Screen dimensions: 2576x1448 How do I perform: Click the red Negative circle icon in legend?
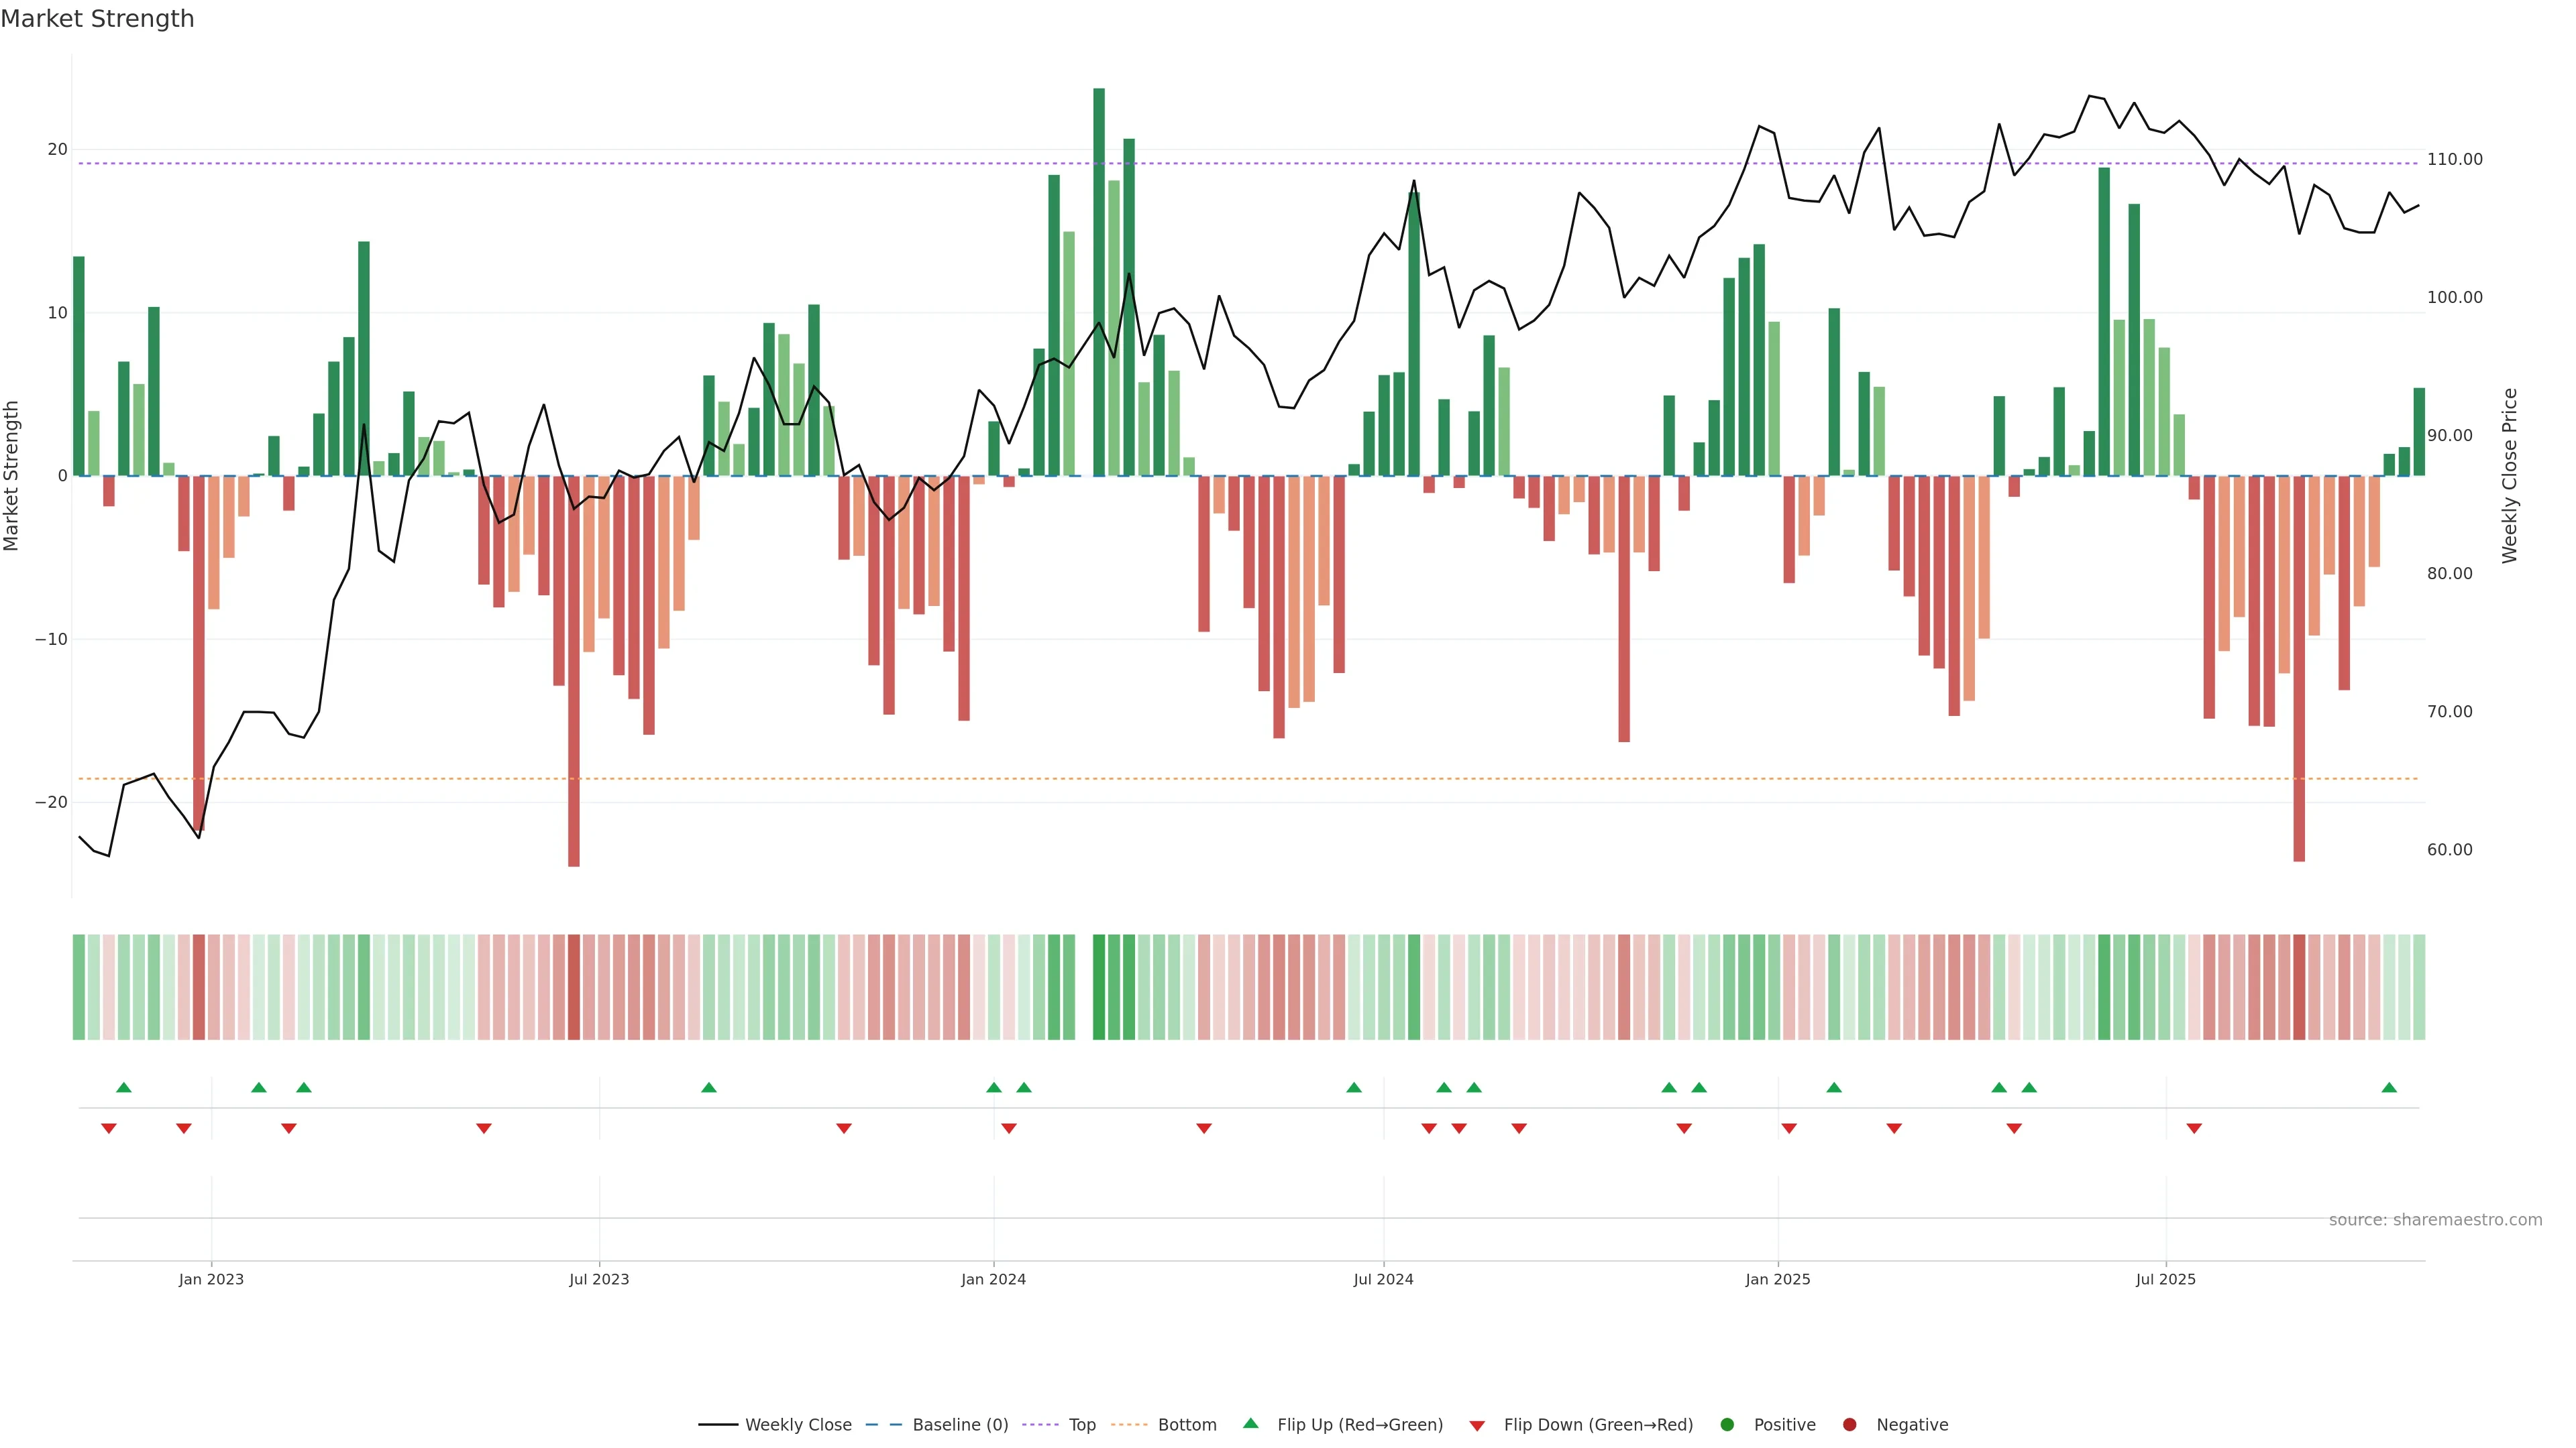[1849, 1424]
